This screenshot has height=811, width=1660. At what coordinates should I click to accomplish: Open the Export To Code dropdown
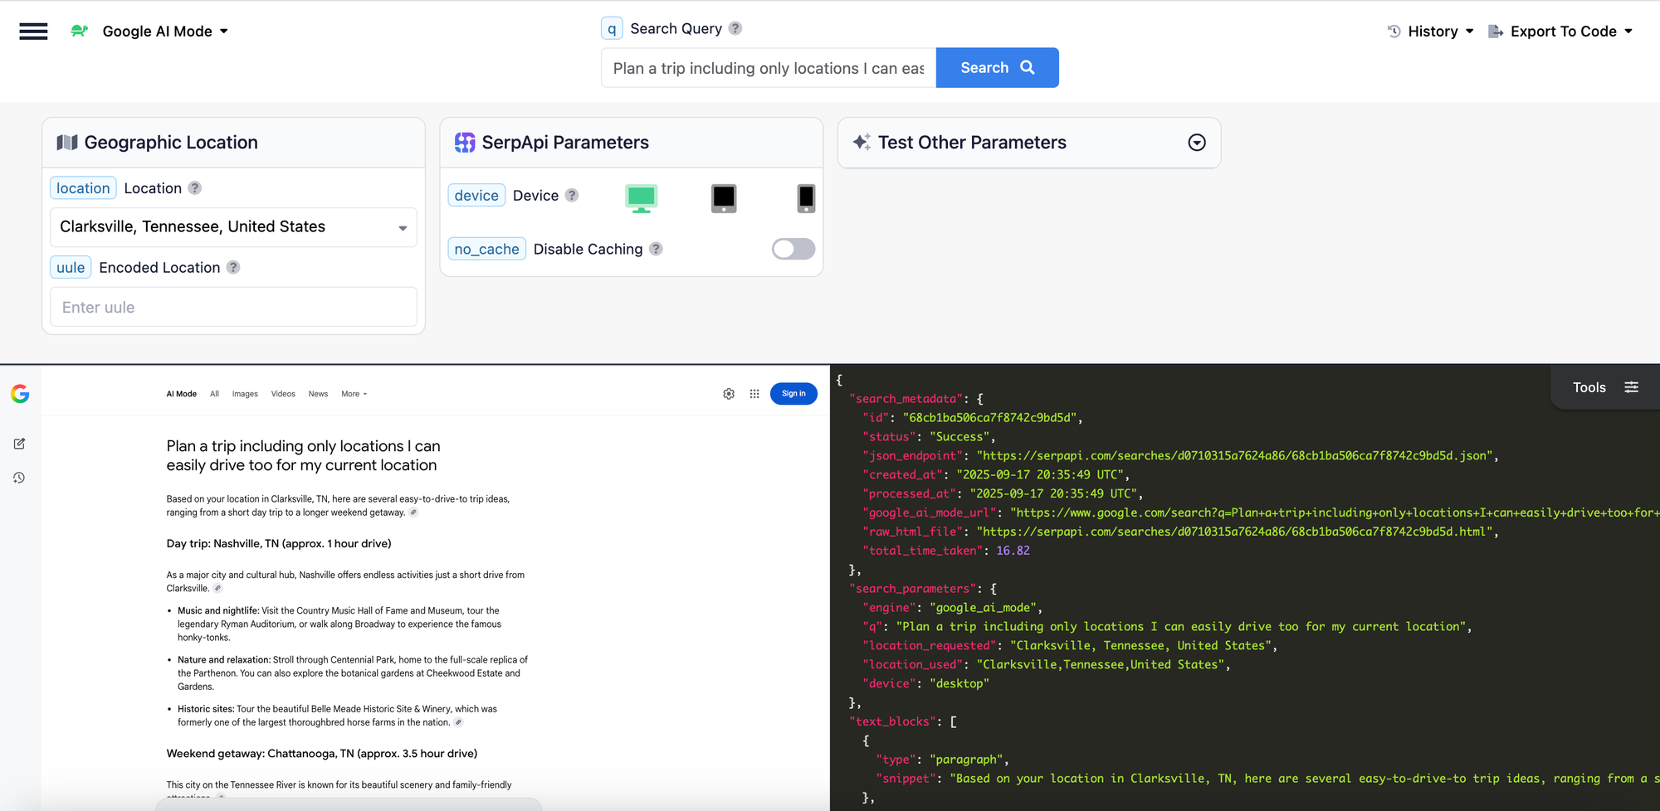[1561, 32]
